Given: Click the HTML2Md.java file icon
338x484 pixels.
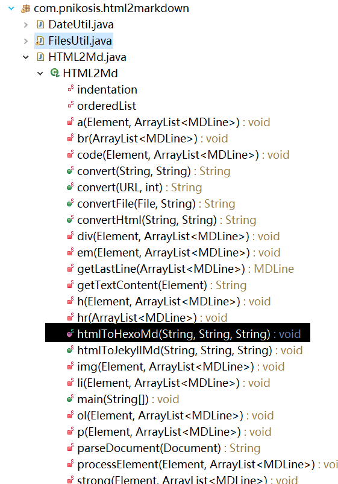Looking at the screenshot, I should (40, 57).
